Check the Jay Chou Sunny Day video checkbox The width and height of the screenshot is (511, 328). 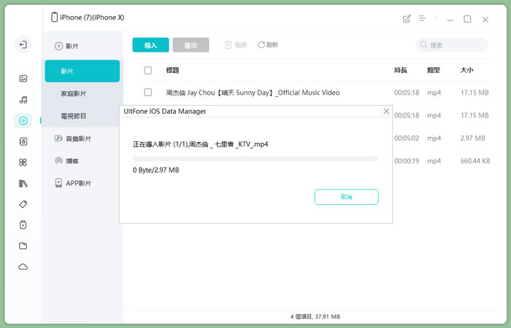click(148, 93)
